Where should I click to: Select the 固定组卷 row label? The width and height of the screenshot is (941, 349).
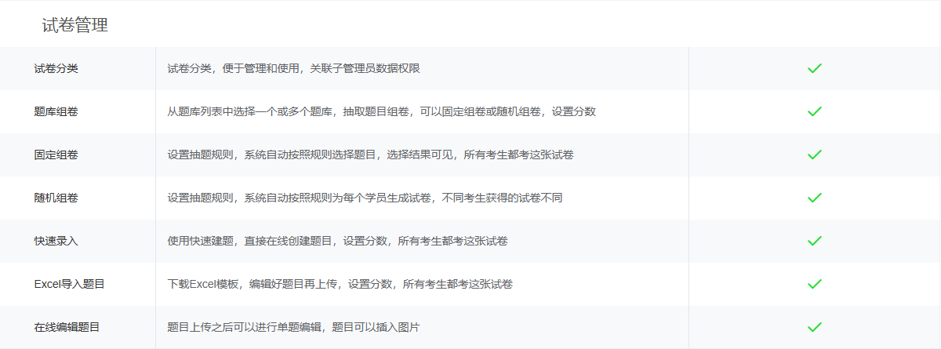point(56,155)
